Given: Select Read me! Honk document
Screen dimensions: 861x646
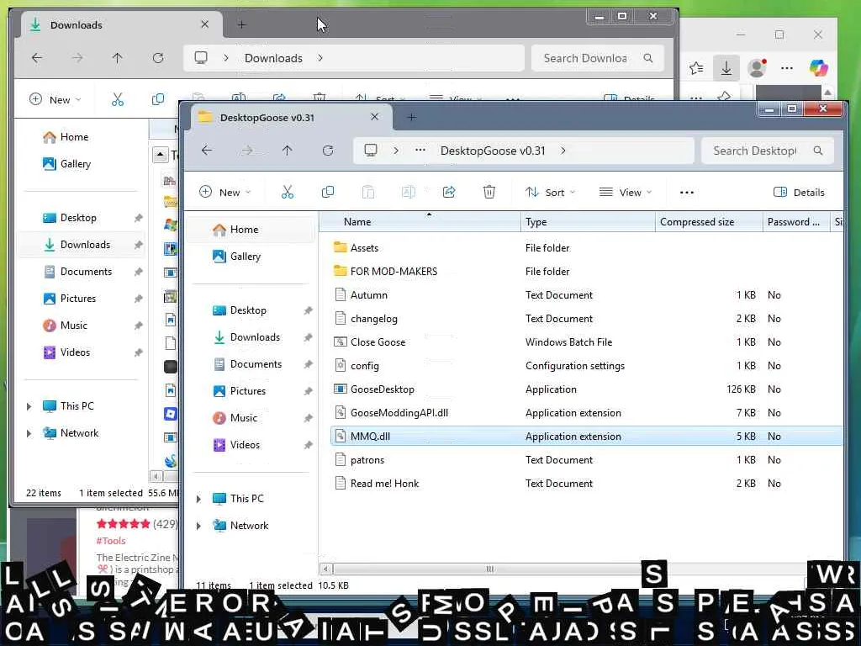Looking at the screenshot, I should click(x=376, y=484).
